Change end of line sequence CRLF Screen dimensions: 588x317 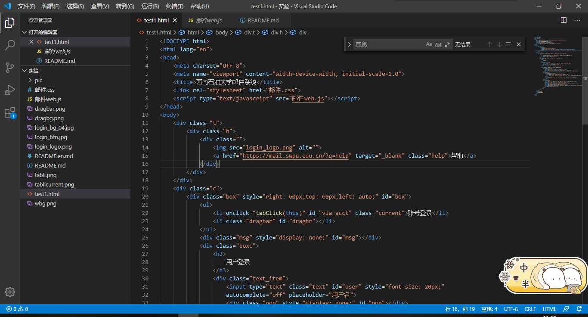coord(530,309)
